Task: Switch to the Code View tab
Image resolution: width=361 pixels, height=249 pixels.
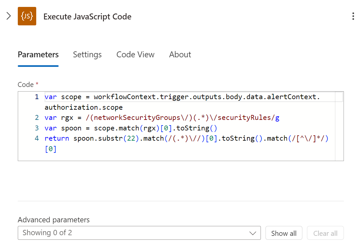Action: coord(135,55)
